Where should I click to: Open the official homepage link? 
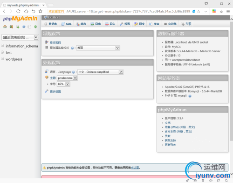(178, 132)
